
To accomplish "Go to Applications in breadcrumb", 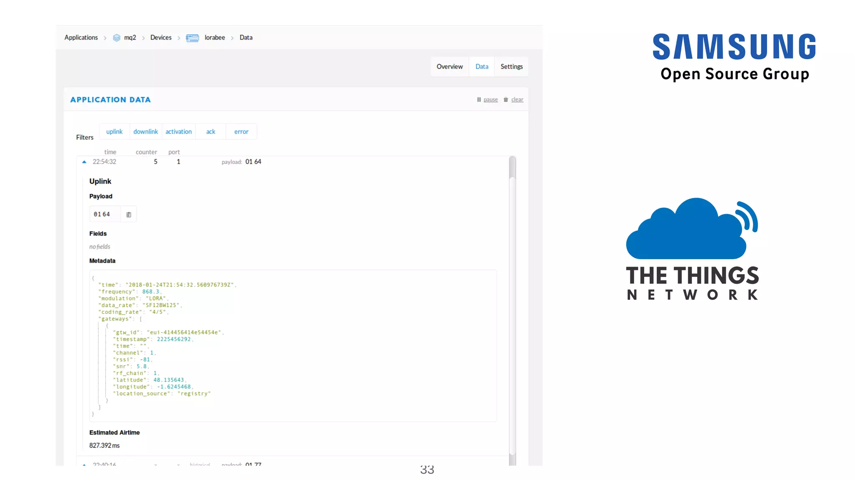I will point(81,38).
